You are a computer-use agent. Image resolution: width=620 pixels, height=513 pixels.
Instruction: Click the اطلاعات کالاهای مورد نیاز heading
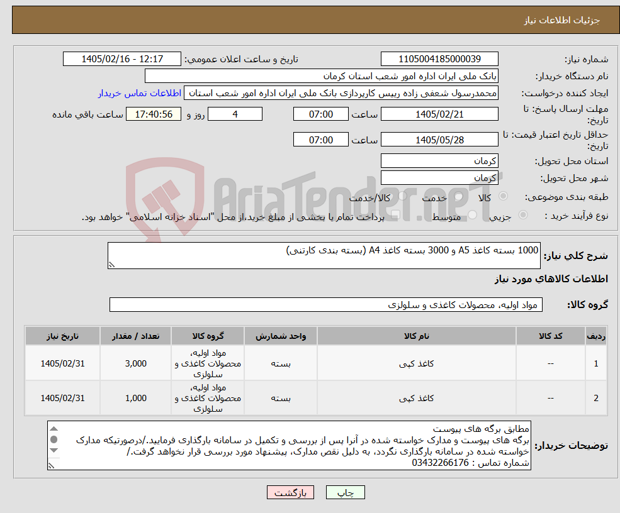tap(551, 279)
